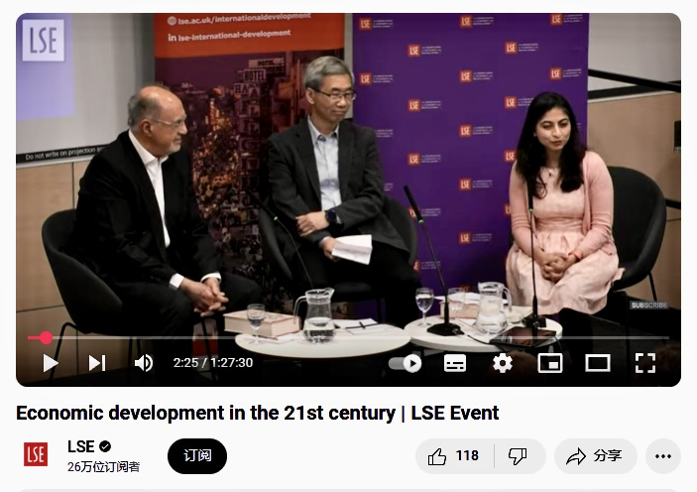Open the more actions ellipsis menu
Screen dimensions: 697x492
662,456
